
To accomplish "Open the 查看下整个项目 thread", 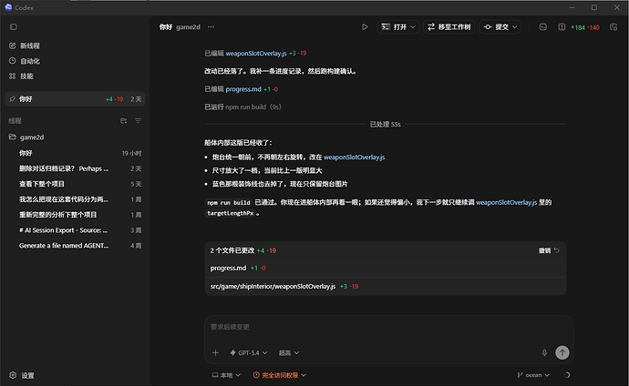I will pos(75,184).
